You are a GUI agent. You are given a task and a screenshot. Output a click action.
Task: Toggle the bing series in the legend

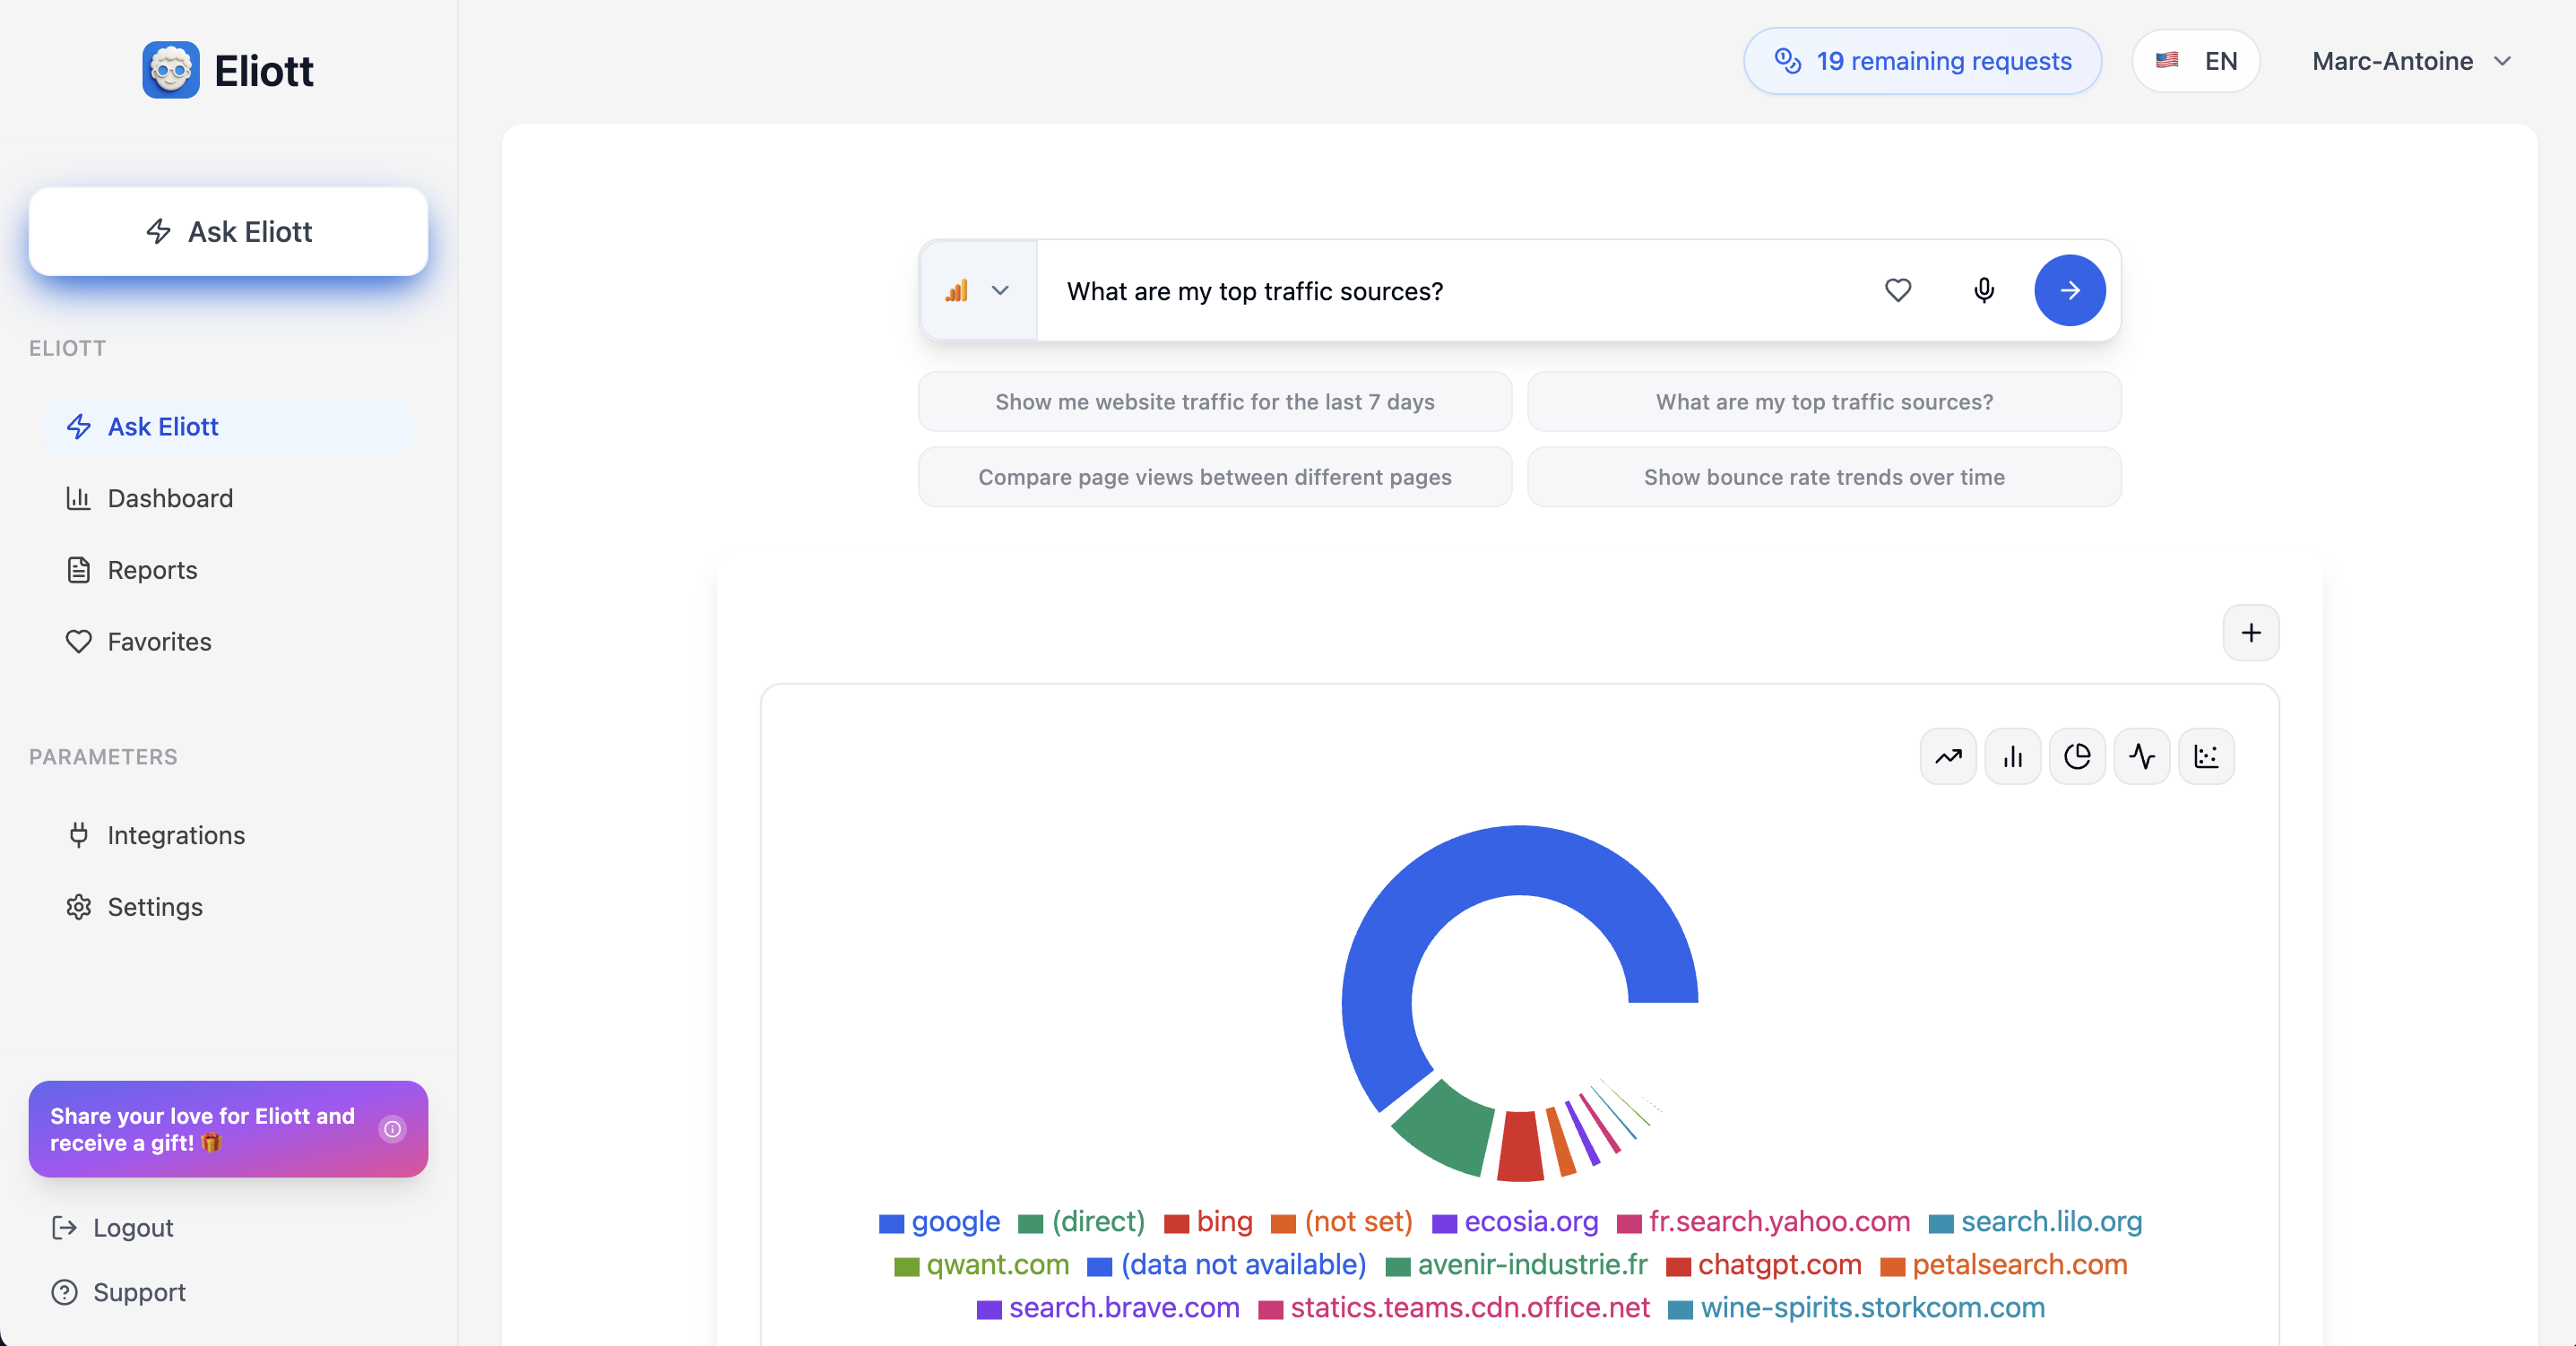point(1223,1221)
